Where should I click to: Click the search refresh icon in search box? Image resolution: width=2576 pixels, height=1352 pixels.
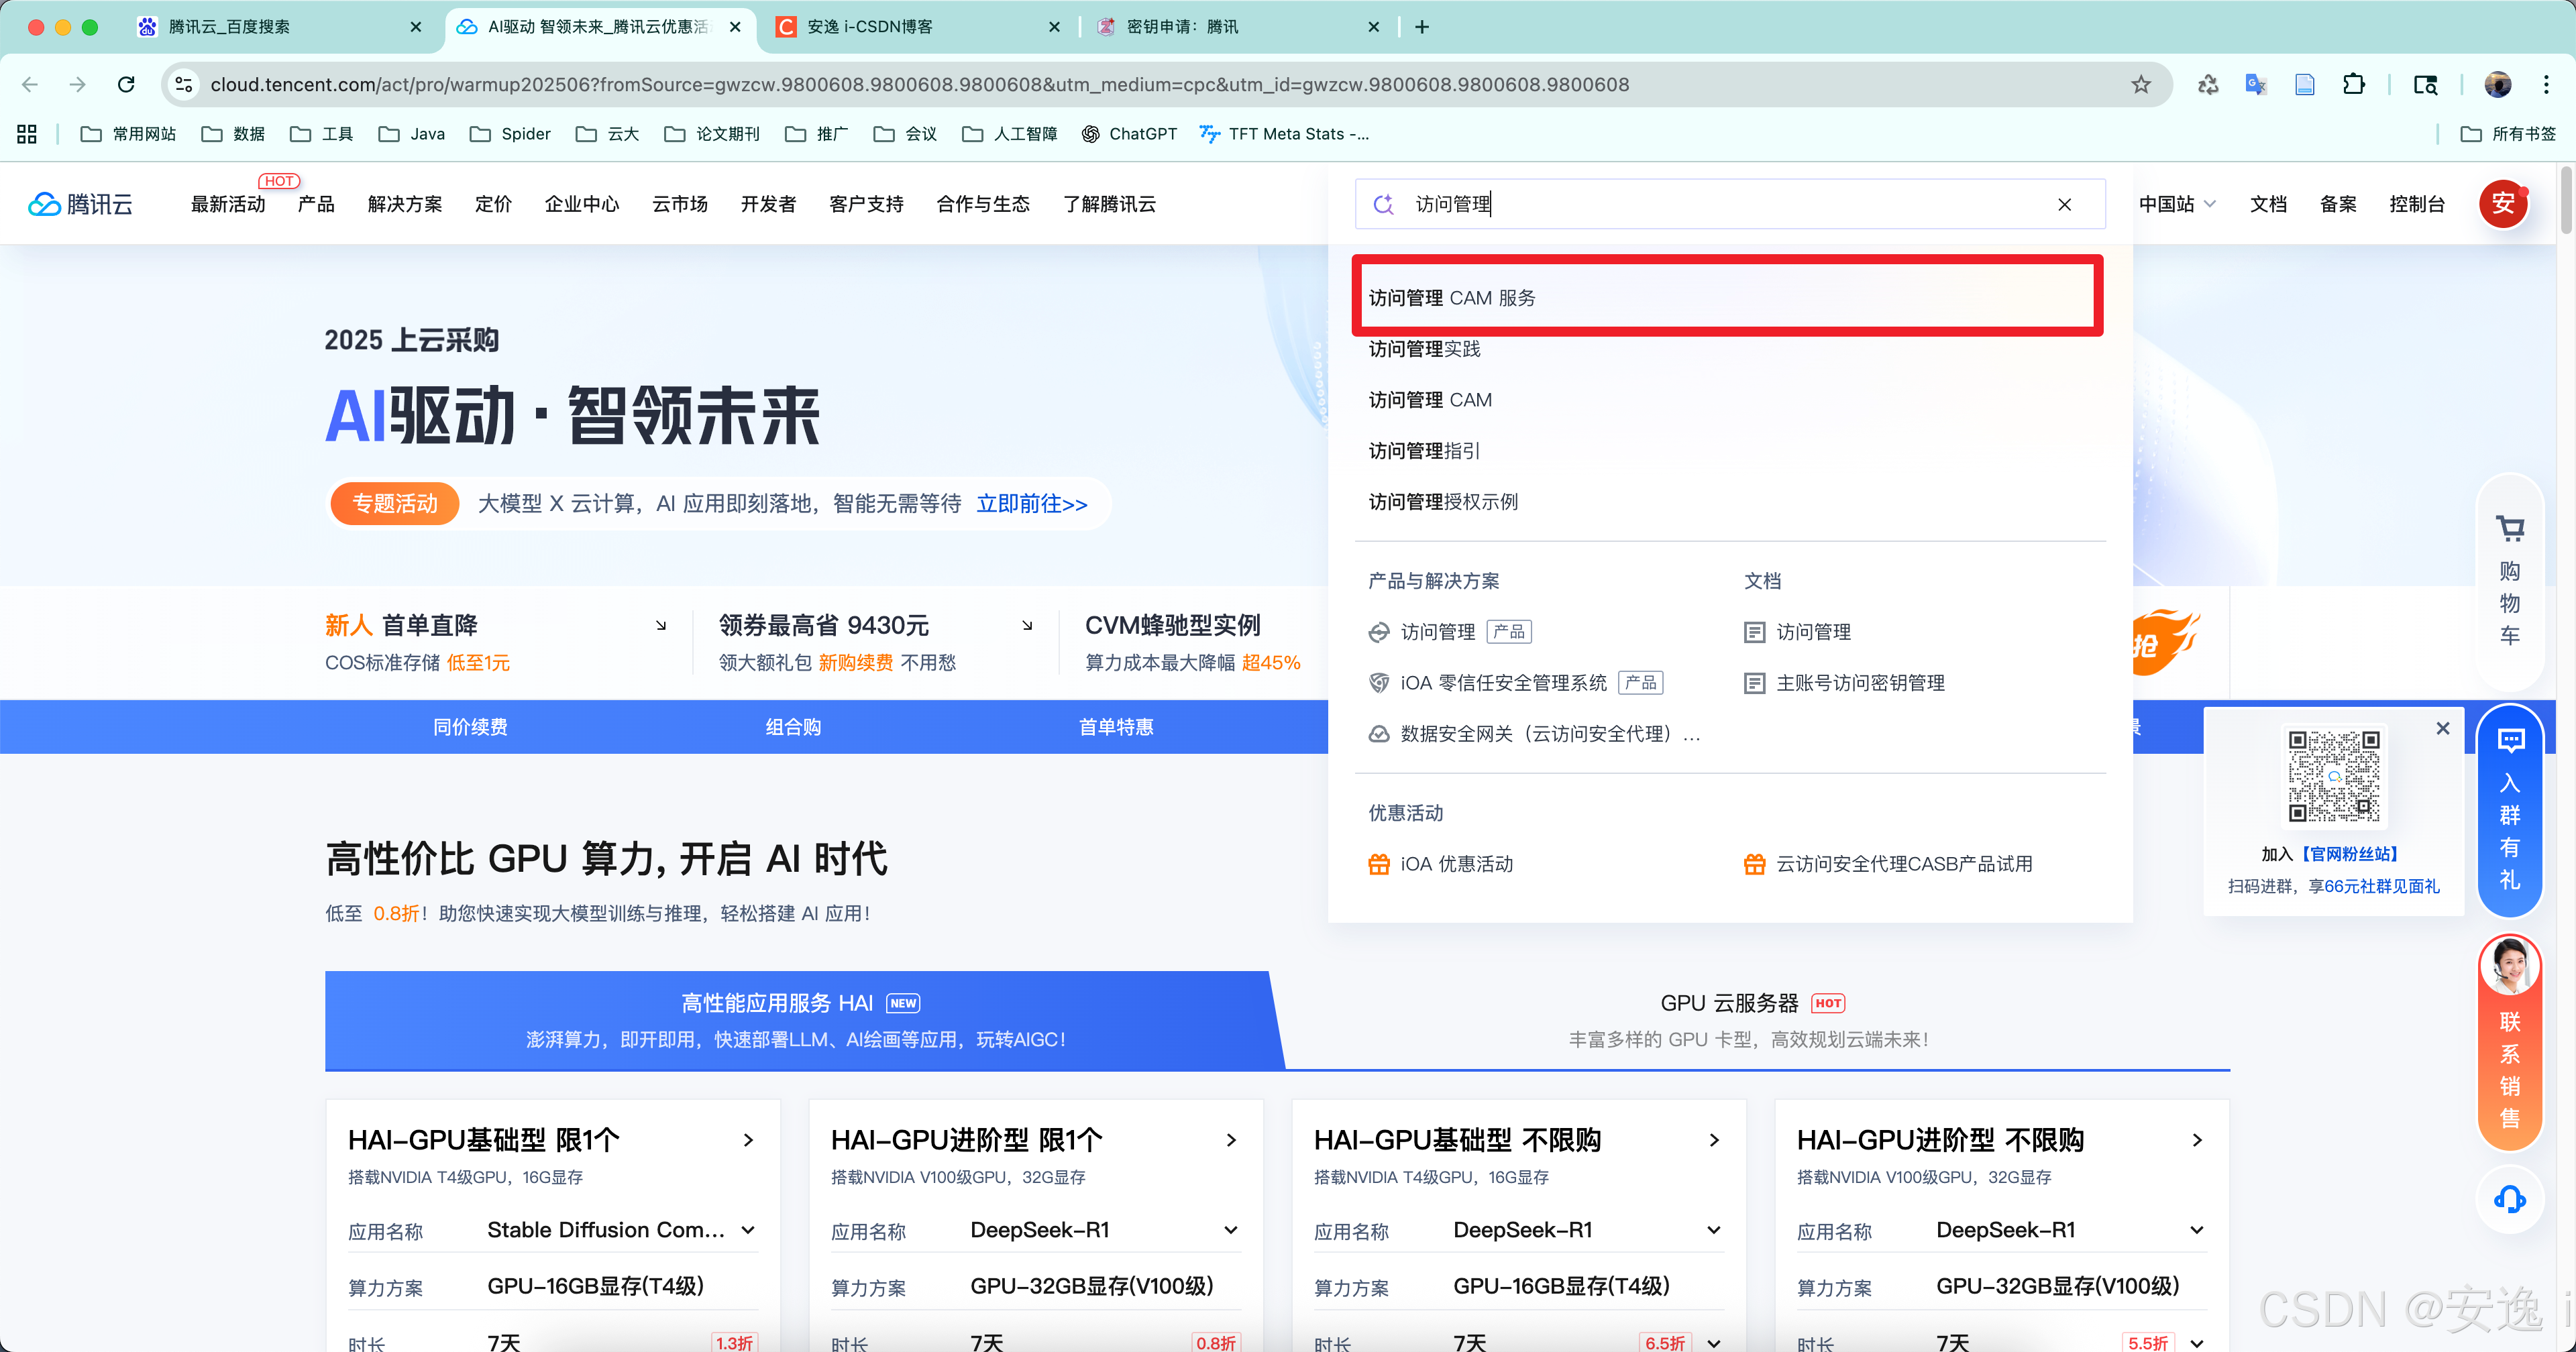click(1383, 204)
